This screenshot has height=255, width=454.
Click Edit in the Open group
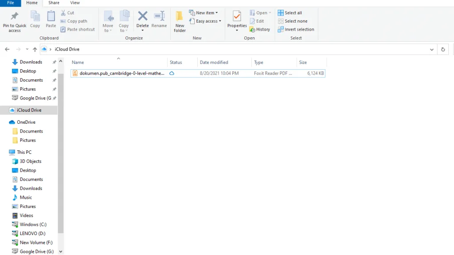pyautogui.click(x=257, y=21)
